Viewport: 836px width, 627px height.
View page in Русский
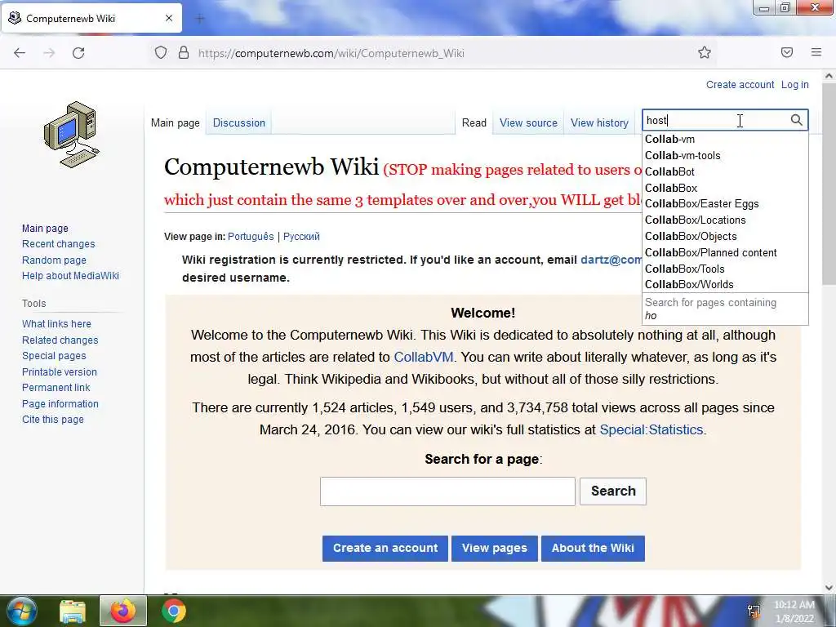(x=301, y=237)
